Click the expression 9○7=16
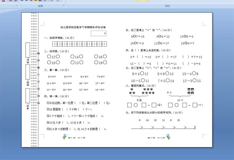 pyautogui.click(x=138, y=36)
